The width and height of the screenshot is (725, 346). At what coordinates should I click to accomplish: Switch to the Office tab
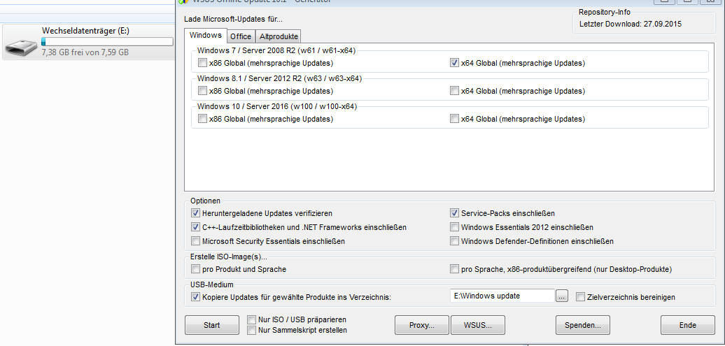pyautogui.click(x=241, y=36)
